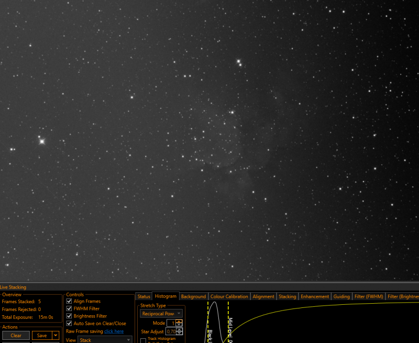This screenshot has width=419, height=343.
Task: Select the Enhancement tab
Action: pyautogui.click(x=315, y=296)
